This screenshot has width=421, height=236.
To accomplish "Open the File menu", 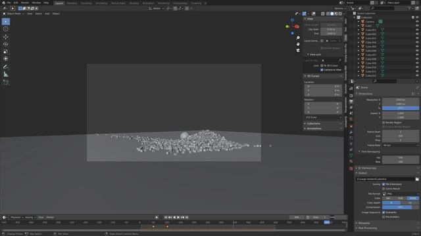I will tap(9, 3).
